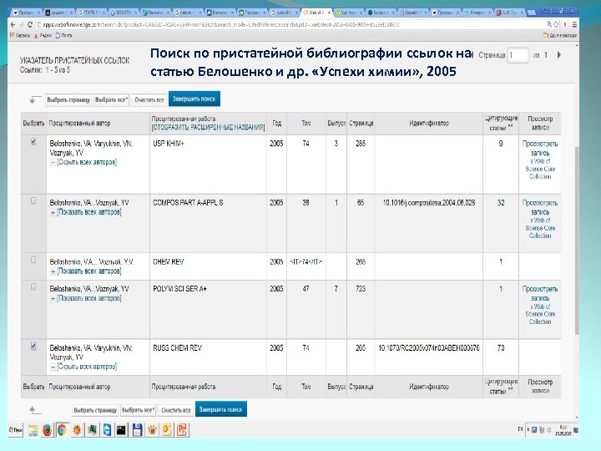Open the zoom magnifier icon in address bar

coord(549,24)
